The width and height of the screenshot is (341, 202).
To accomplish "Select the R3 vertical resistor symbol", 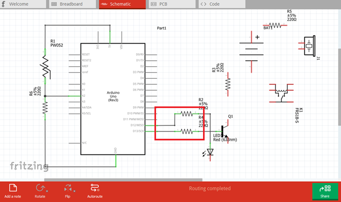I will 228,84.
